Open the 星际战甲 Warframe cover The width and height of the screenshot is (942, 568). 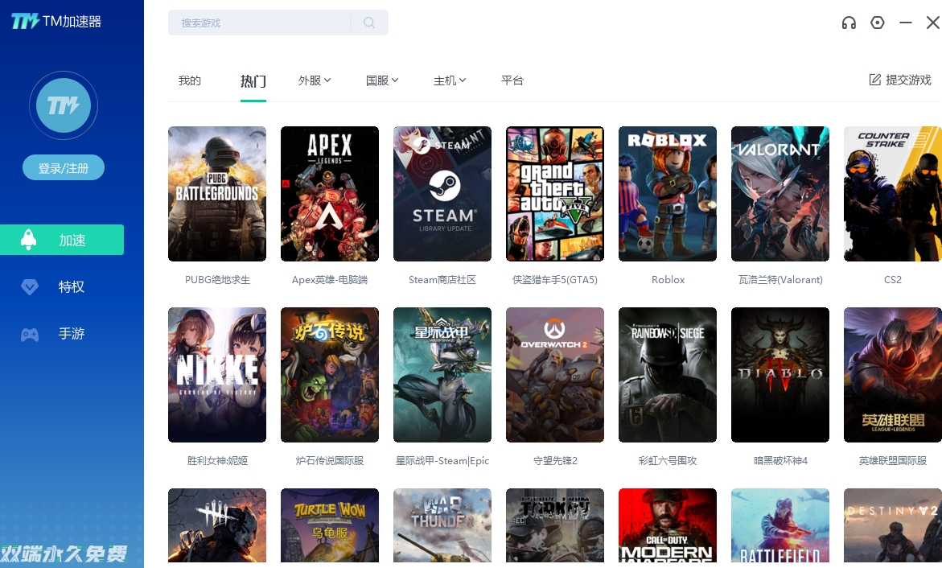click(x=442, y=374)
